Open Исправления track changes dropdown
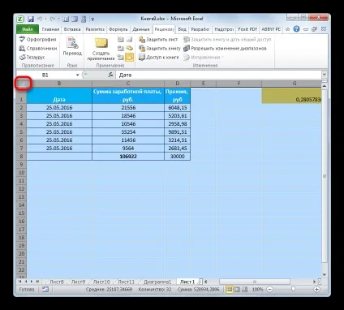 click(204, 58)
